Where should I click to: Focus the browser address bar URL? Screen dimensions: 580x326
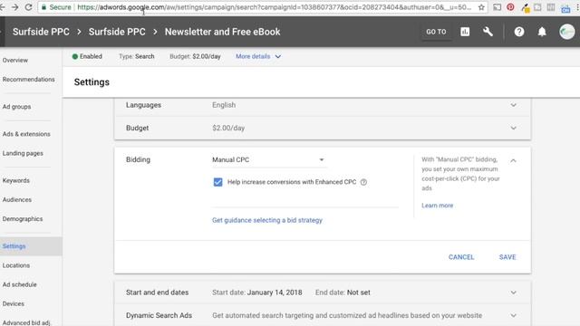(x=274, y=7)
